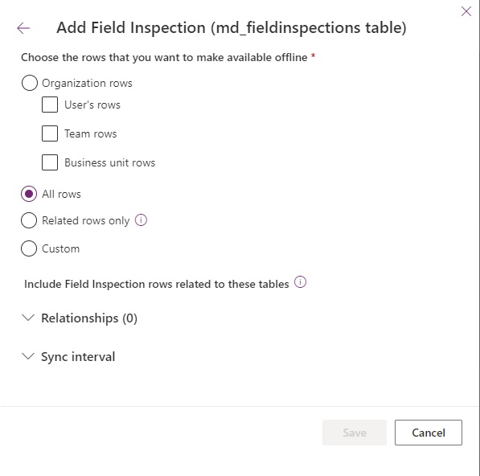Click the Relationships (0) section heading
This screenshot has height=476, width=480.
click(x=89, y=318)
